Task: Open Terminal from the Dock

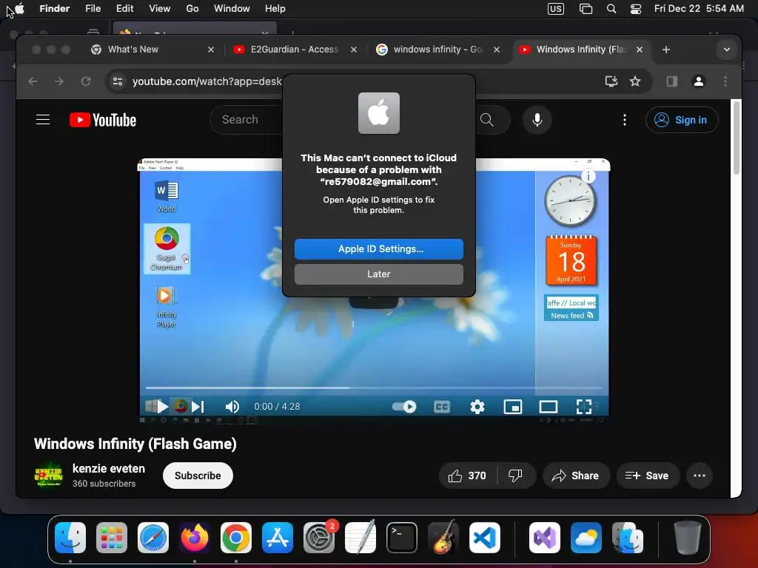Action: pos(402,538)
